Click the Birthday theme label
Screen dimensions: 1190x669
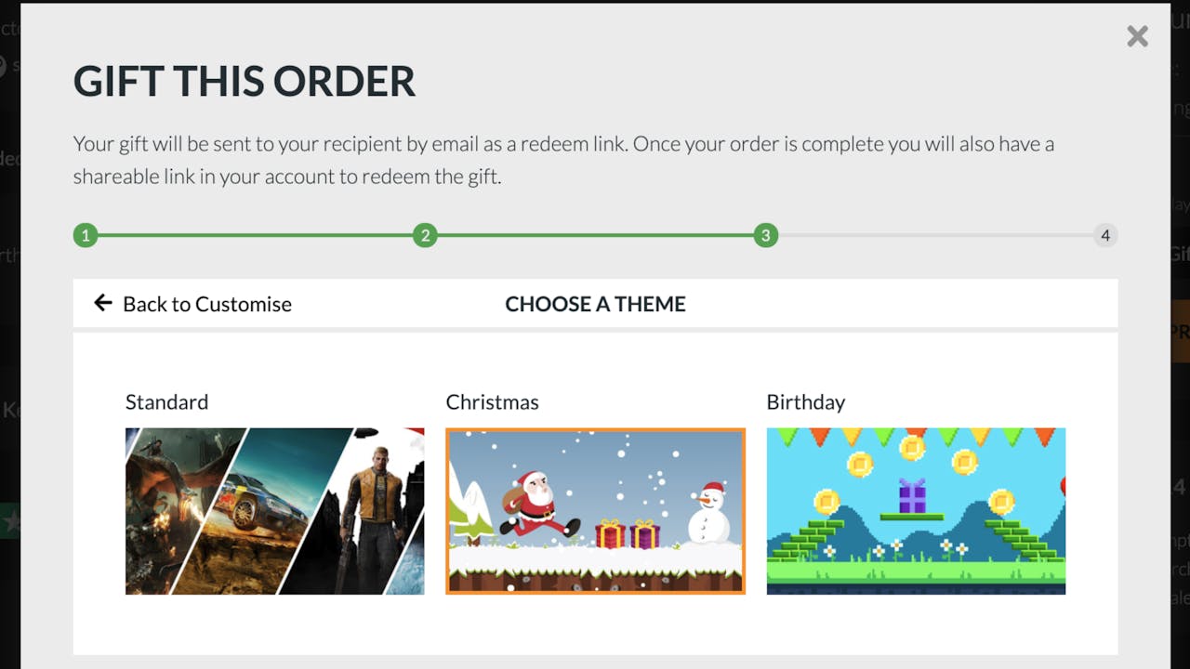point(806,402)
